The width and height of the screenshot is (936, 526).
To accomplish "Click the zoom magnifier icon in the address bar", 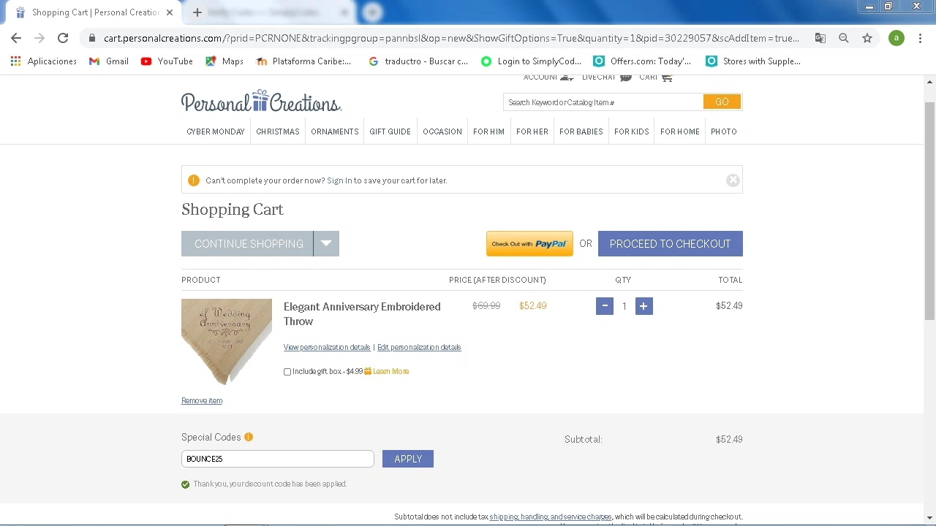I will tap(844, 38).
